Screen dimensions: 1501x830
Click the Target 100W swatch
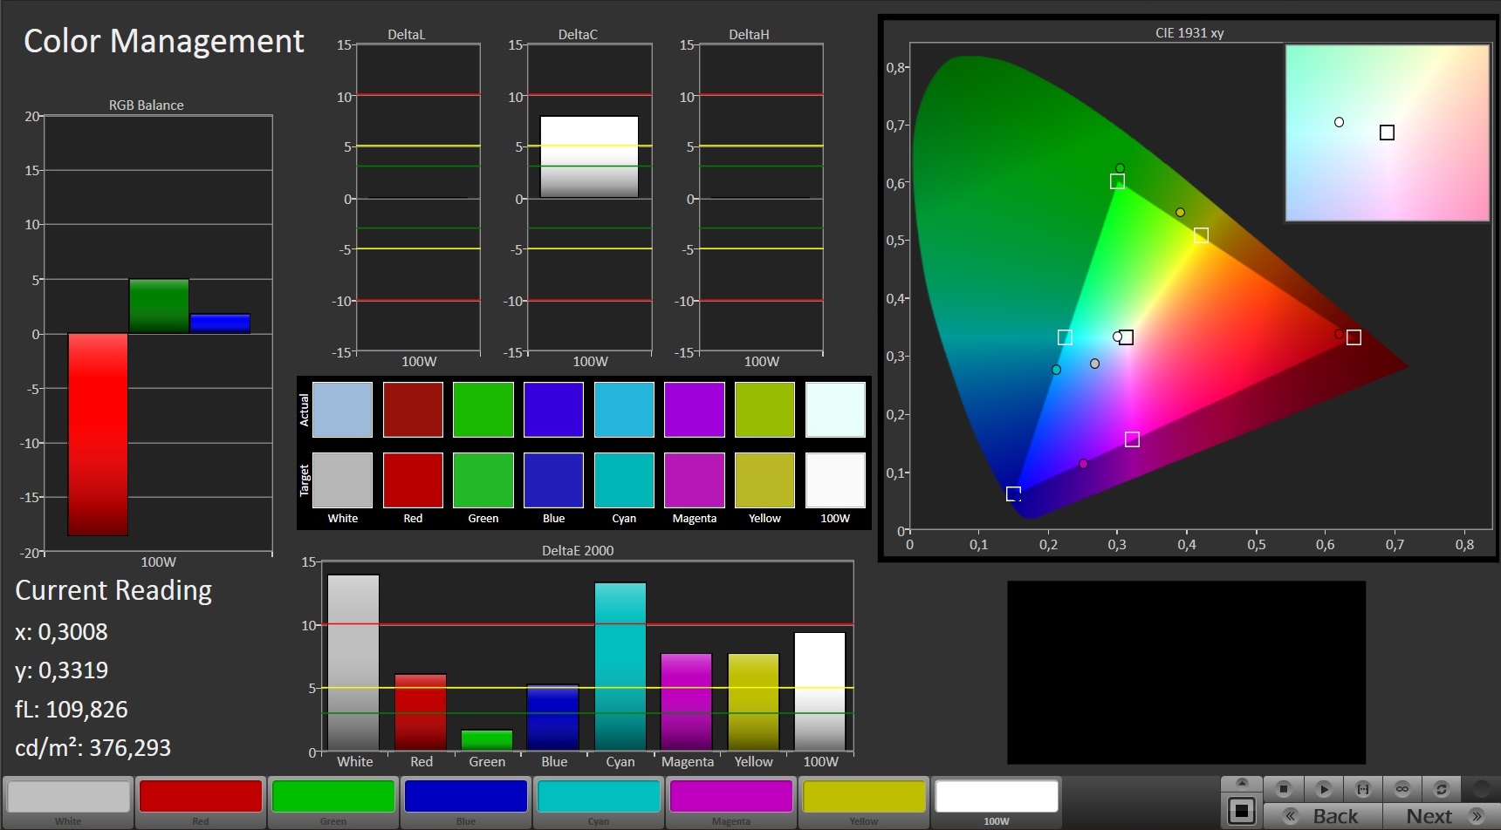[x=835, y=480]
